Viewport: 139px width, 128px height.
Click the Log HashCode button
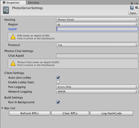112,113
